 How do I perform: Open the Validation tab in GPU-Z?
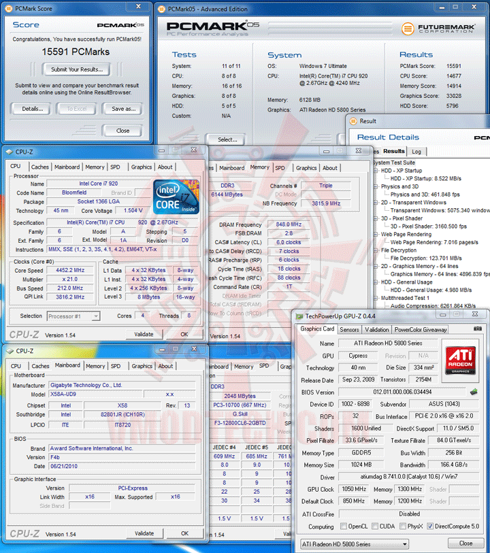tap(377, 330)
